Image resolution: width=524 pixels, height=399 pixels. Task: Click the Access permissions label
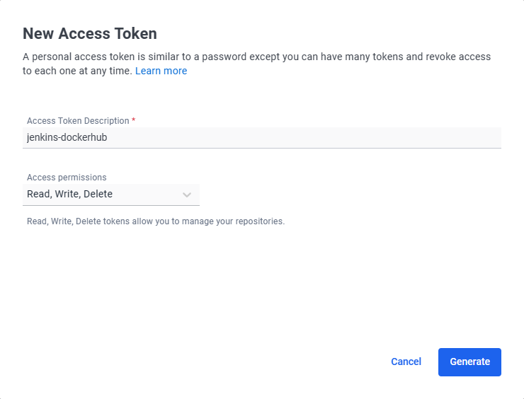(x=67, y=178)
